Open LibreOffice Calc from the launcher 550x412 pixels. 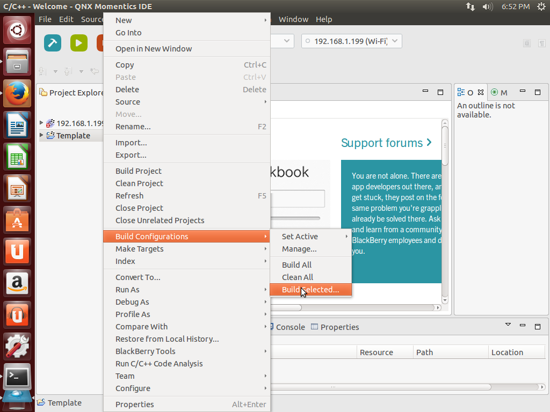click(17, 157)
